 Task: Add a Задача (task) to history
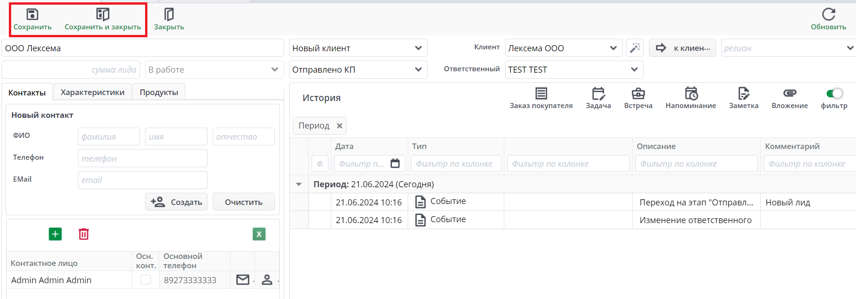tap(598, 94)
